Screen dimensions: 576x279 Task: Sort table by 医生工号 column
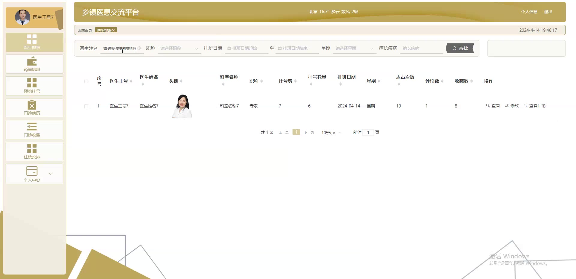(131, 81)
